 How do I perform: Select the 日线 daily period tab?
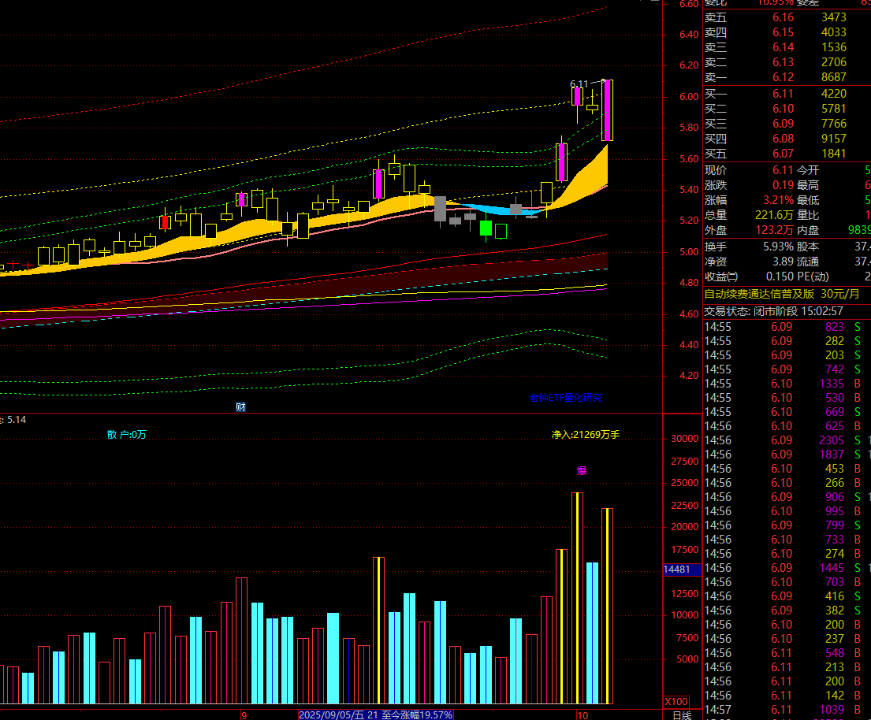coord(682,715)
